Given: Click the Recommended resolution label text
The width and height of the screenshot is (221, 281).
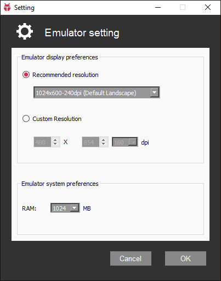Looking at the screenshot, I should (x=65, y=75).
